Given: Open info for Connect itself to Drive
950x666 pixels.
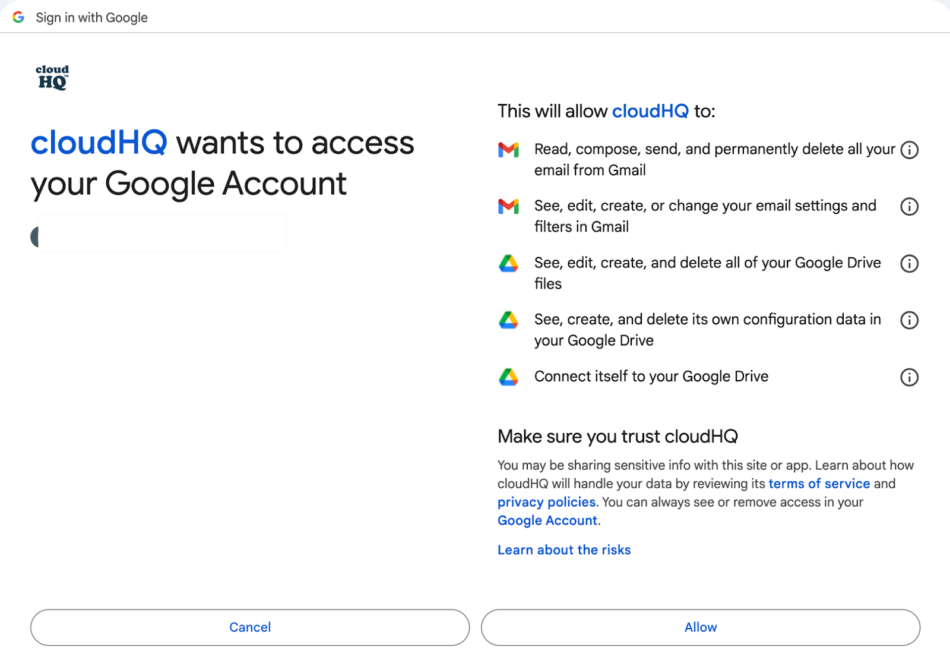Looking at the screenshot, I should [909, 377].
